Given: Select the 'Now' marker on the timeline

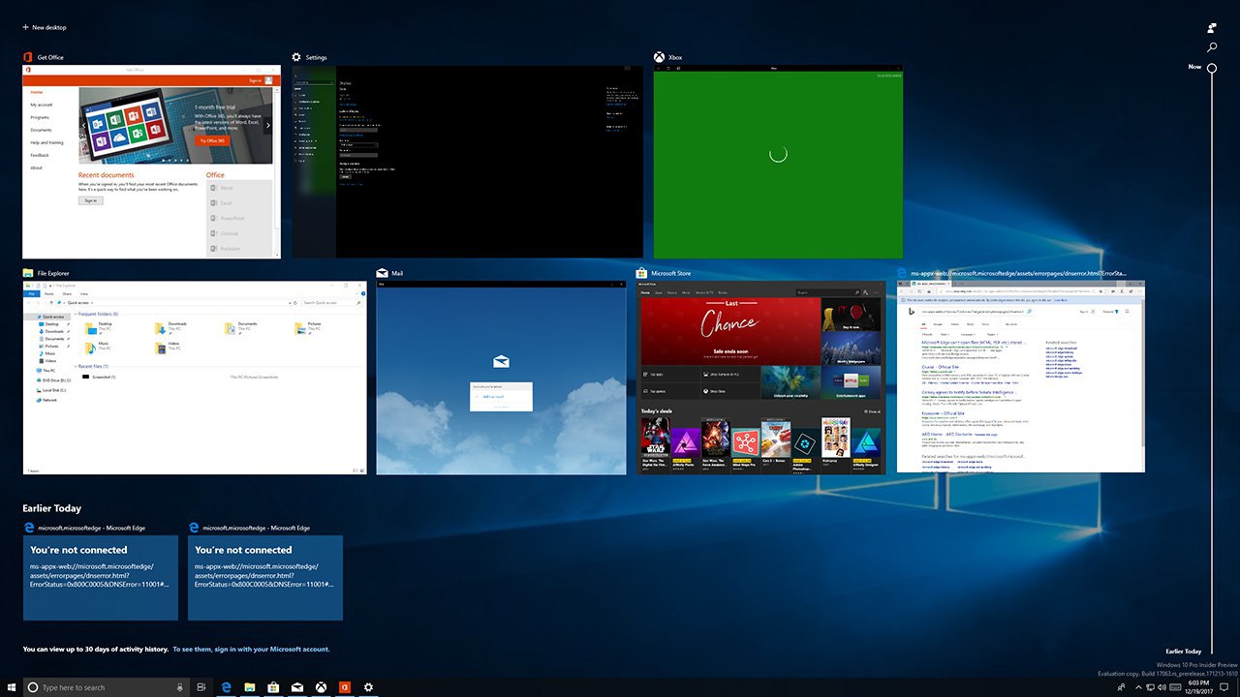Looking at the screenshot, I should tap(1212, 67).
